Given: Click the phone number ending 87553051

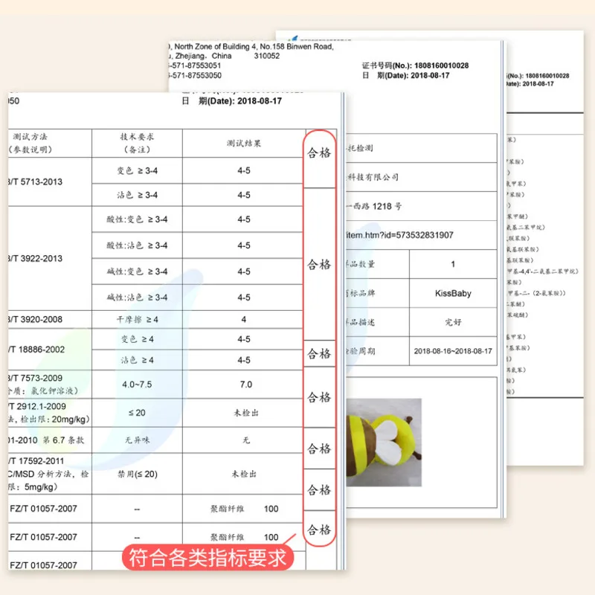Looking at the screenshot, I should tap(195, 65).
